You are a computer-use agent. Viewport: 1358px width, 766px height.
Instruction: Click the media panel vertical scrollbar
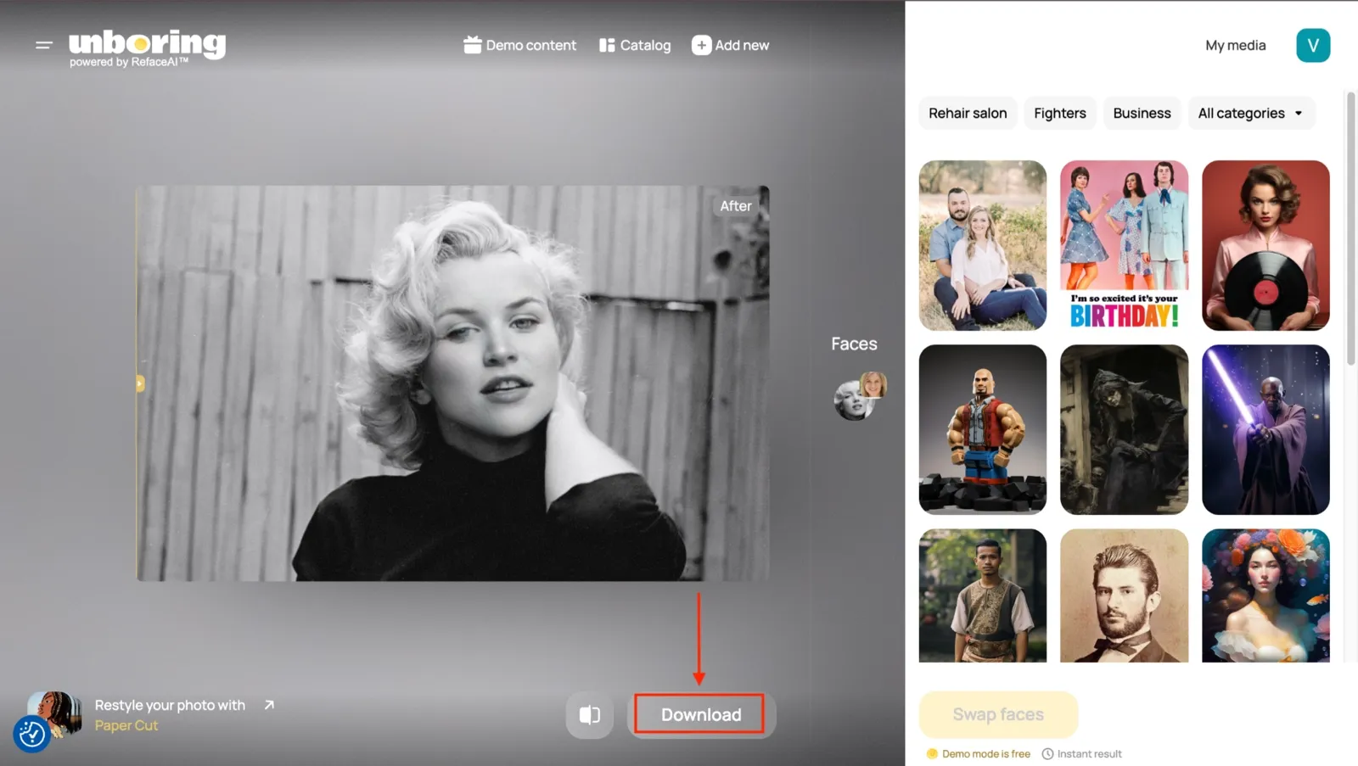[x=1351, y=228]
